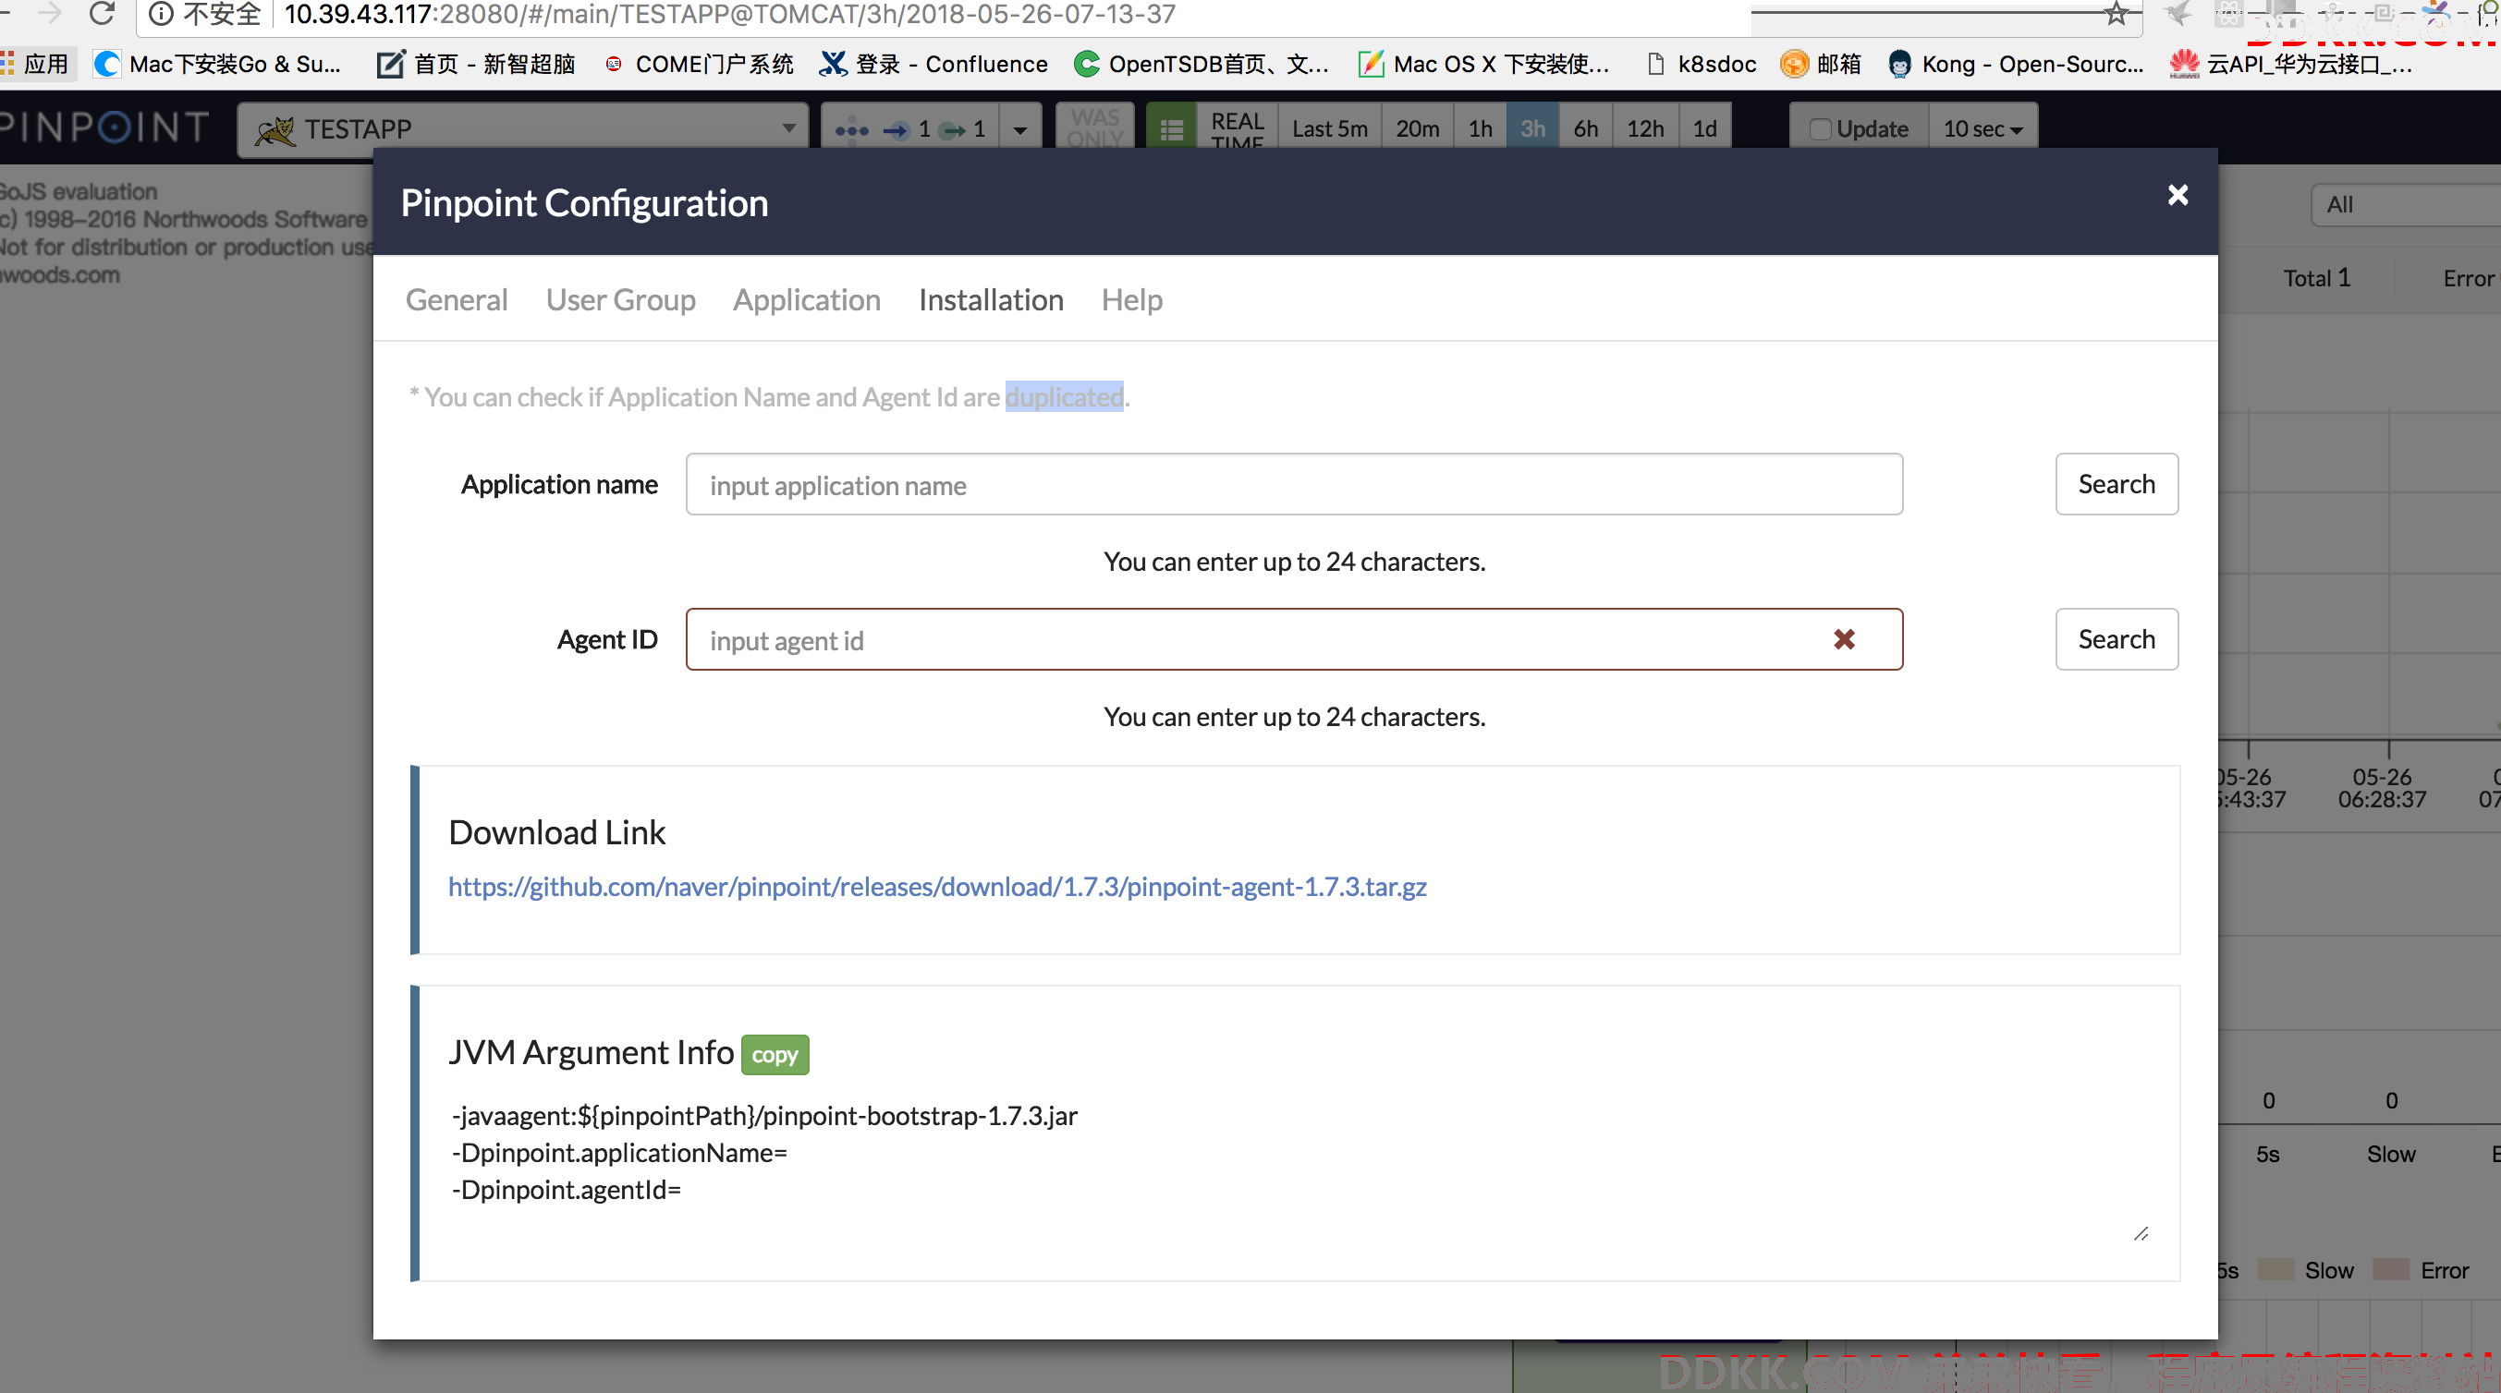The height and width of the screenshot is (1393, 2501).
Task: Clear the Agent ID field with red X
Action: pos(1844,639)
